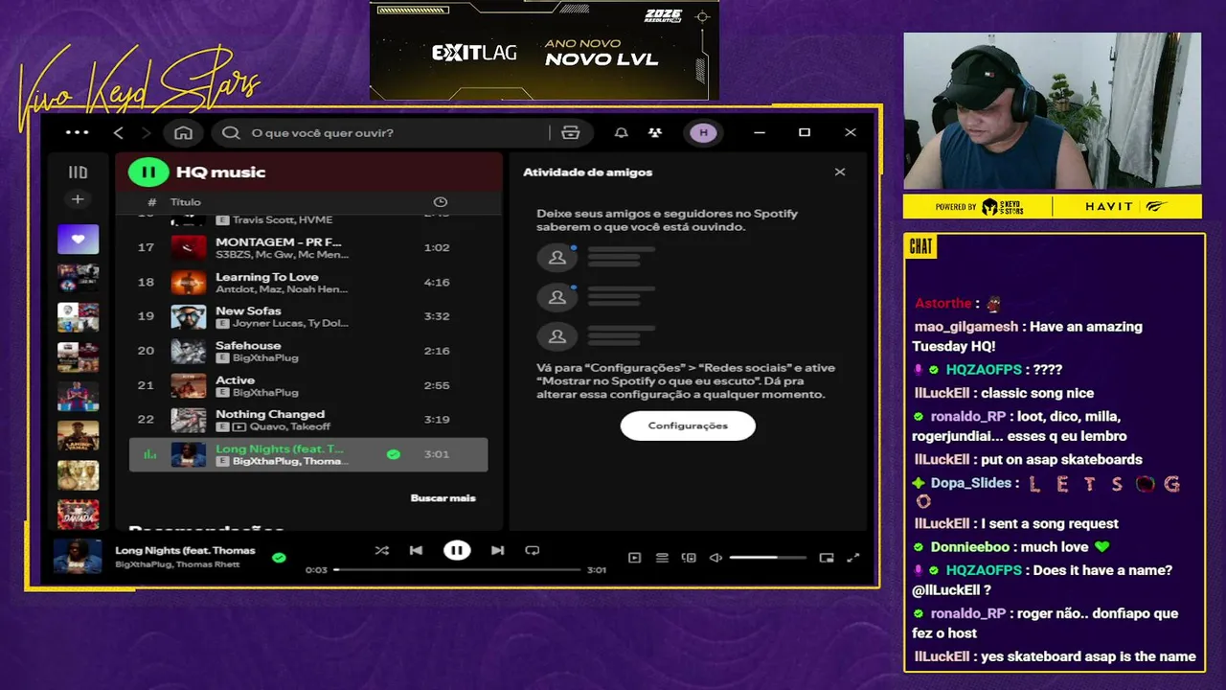Skip to previous track

pos(416,550)
